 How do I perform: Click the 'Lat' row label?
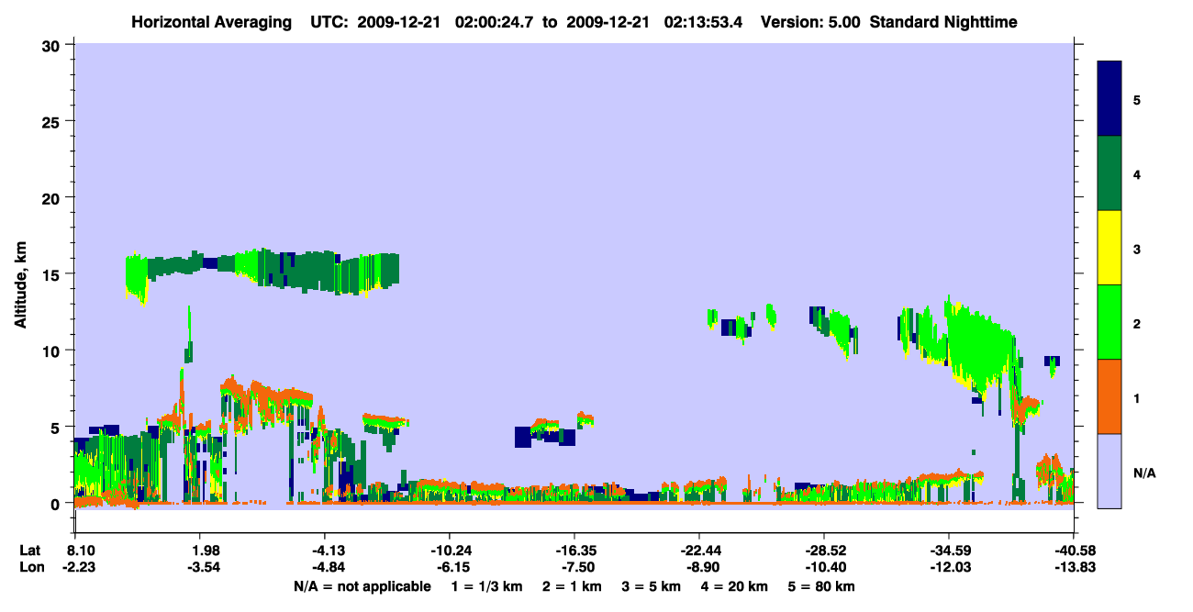point(30,551)
